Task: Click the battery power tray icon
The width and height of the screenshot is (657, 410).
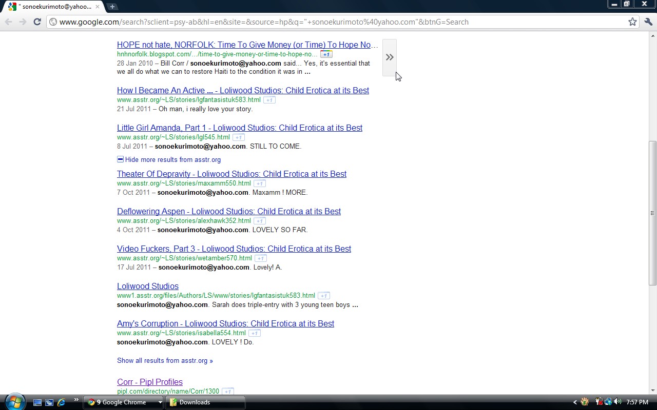Action: click(598, 402)
